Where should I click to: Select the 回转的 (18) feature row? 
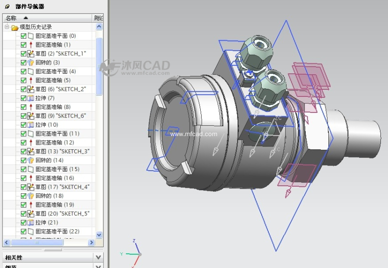[x=49, y=196]
